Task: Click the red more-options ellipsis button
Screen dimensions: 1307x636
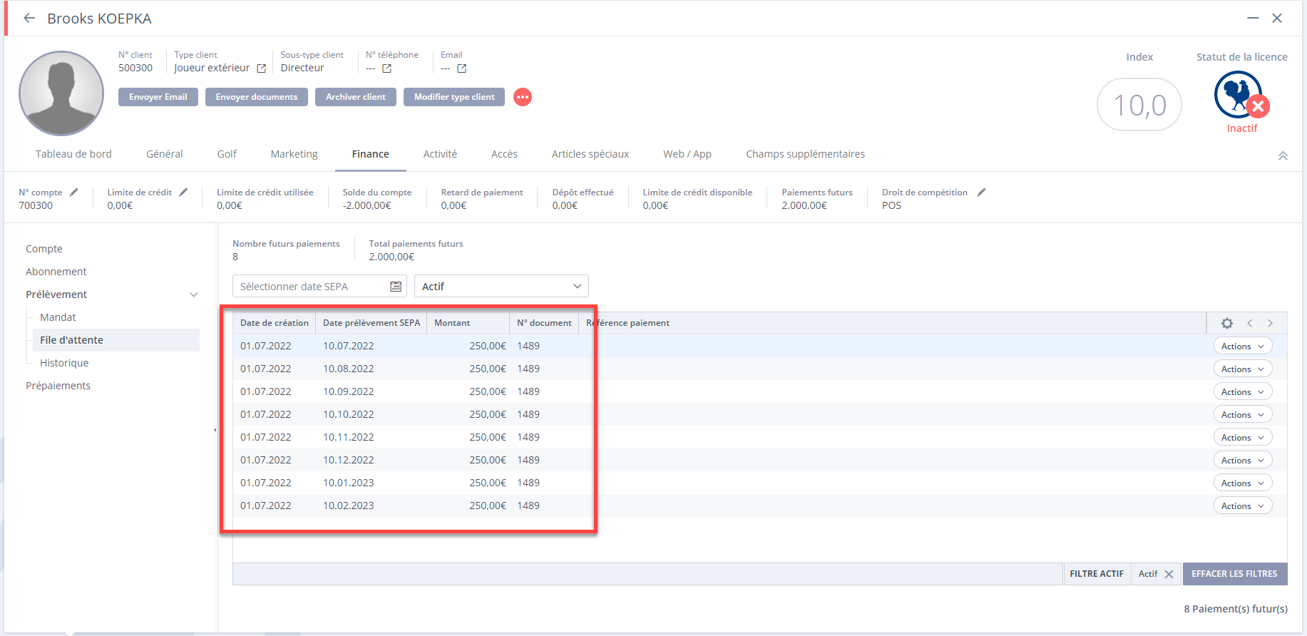Action: (523, 97)
